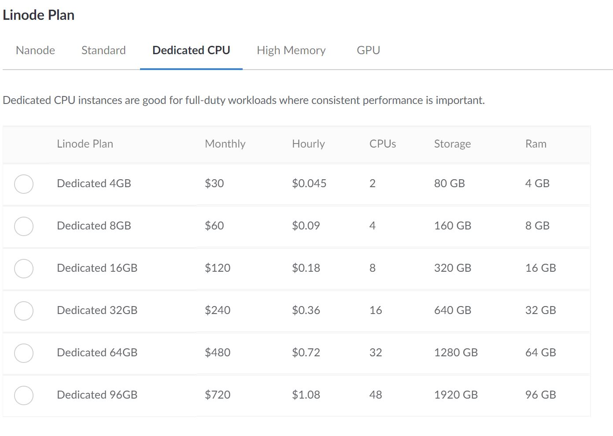Click the $0.18 hourly price
The height and width of the screenshot is (436, 613).
pyautogui.click(x=306, y=268)
